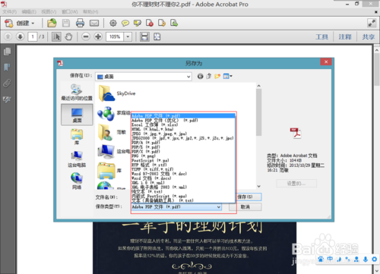Click the Open file folder icon
This screenshot has height=274, width=380.
[52, 24]
